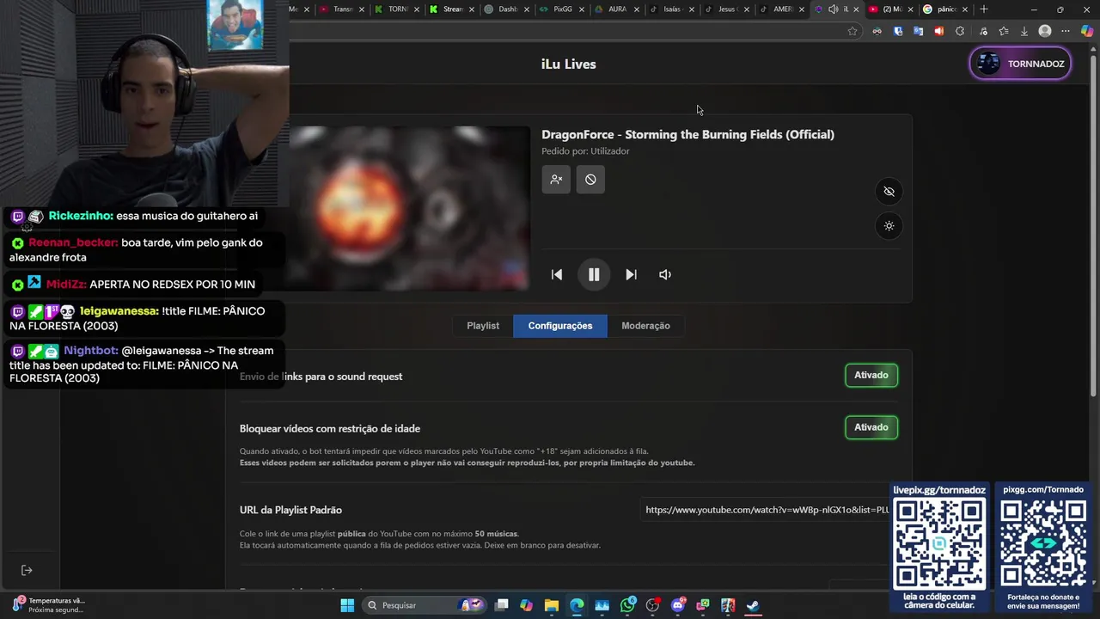
Task: Open Discord from taskbar
Action: [678, 605]
